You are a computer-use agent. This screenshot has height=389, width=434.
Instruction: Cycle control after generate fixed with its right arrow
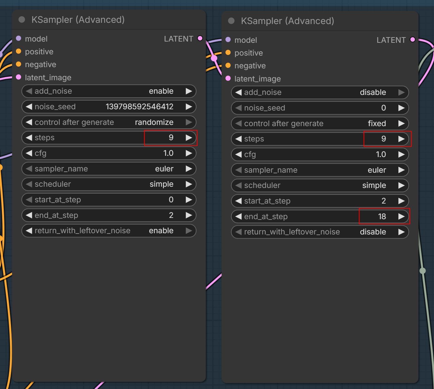coord(401,124)
